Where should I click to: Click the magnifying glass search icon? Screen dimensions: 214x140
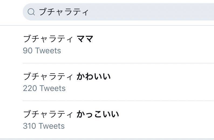31,12
